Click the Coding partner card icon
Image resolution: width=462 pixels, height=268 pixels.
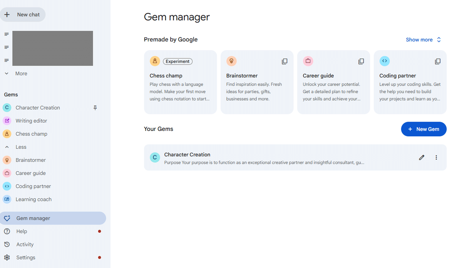click(384, 61)
